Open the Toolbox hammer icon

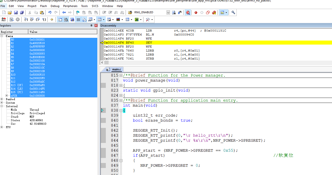148,19
